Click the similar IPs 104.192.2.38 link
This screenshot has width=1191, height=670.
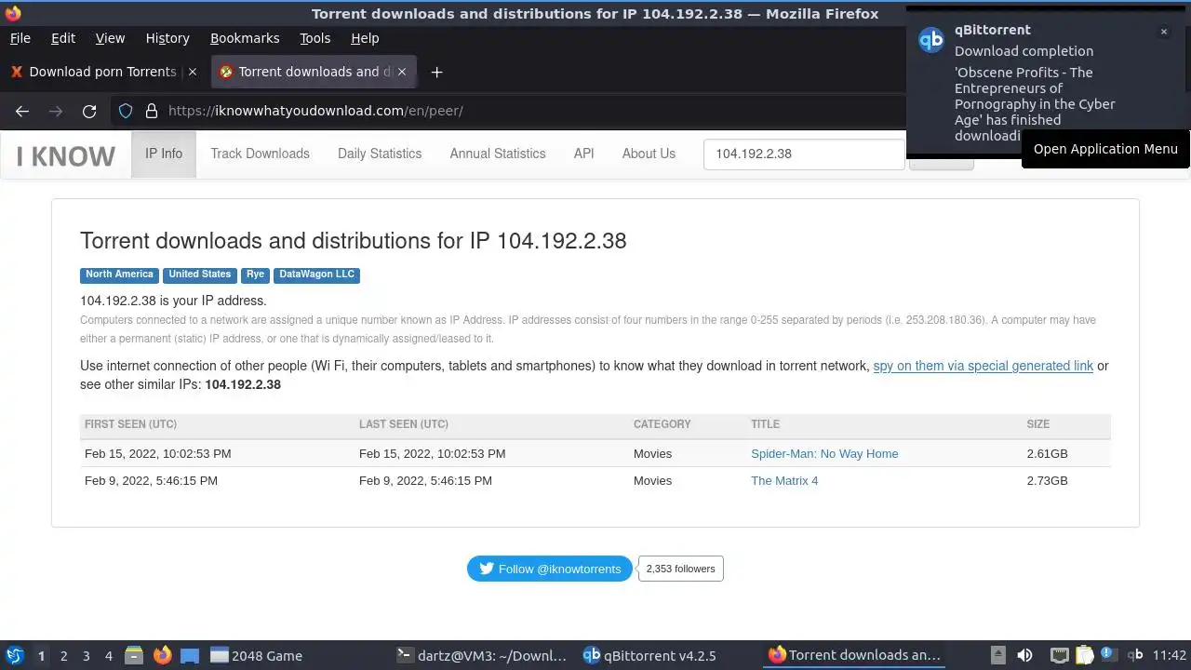(243, 384)
